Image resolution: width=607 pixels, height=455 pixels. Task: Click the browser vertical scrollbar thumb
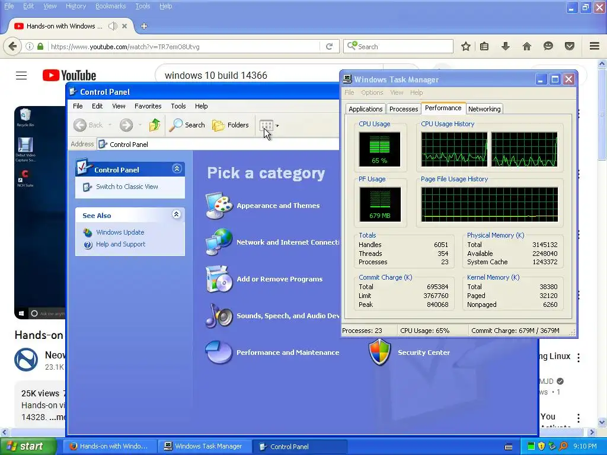tap(602, 114)
